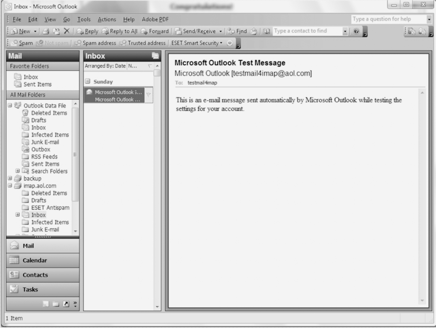Open the File menu
436x328 pixels.
tap(17, 19)
